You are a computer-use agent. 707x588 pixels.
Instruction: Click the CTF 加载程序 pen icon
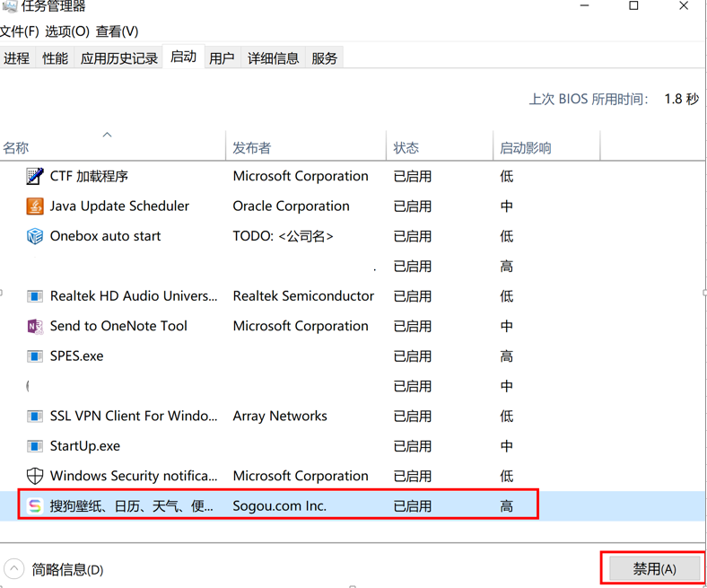pos(35,177)
